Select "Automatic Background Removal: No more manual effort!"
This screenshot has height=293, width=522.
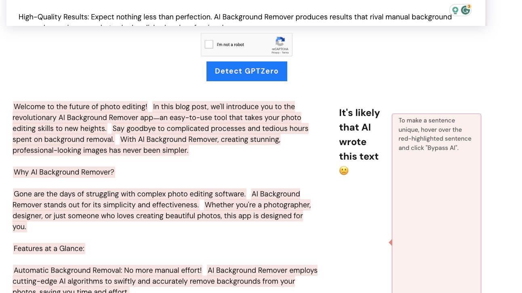[x=107, y=270]
